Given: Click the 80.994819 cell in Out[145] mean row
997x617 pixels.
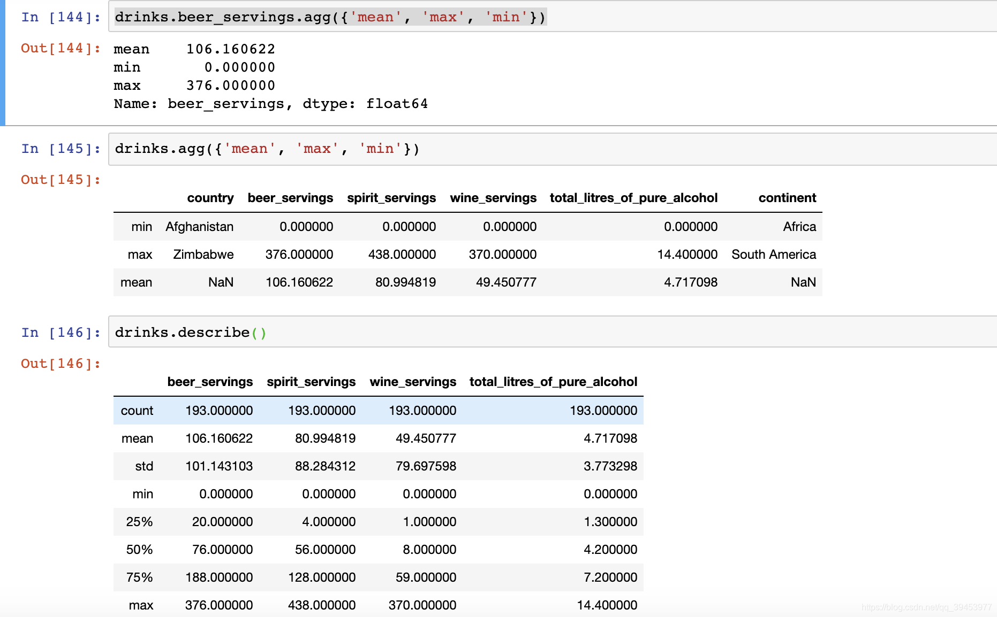Looking at the screenshot, I should tap(406, 282).
